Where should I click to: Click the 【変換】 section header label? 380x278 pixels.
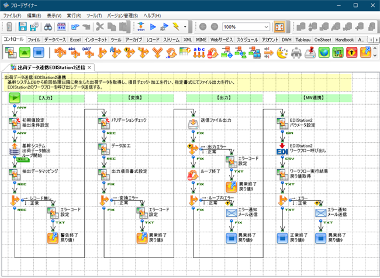[x=135, y=98]
